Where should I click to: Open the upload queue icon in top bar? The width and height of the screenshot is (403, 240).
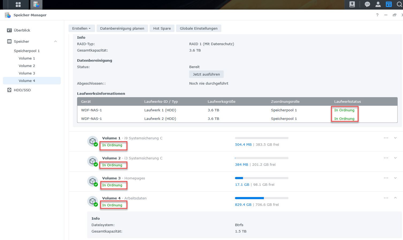click(352, 5)
